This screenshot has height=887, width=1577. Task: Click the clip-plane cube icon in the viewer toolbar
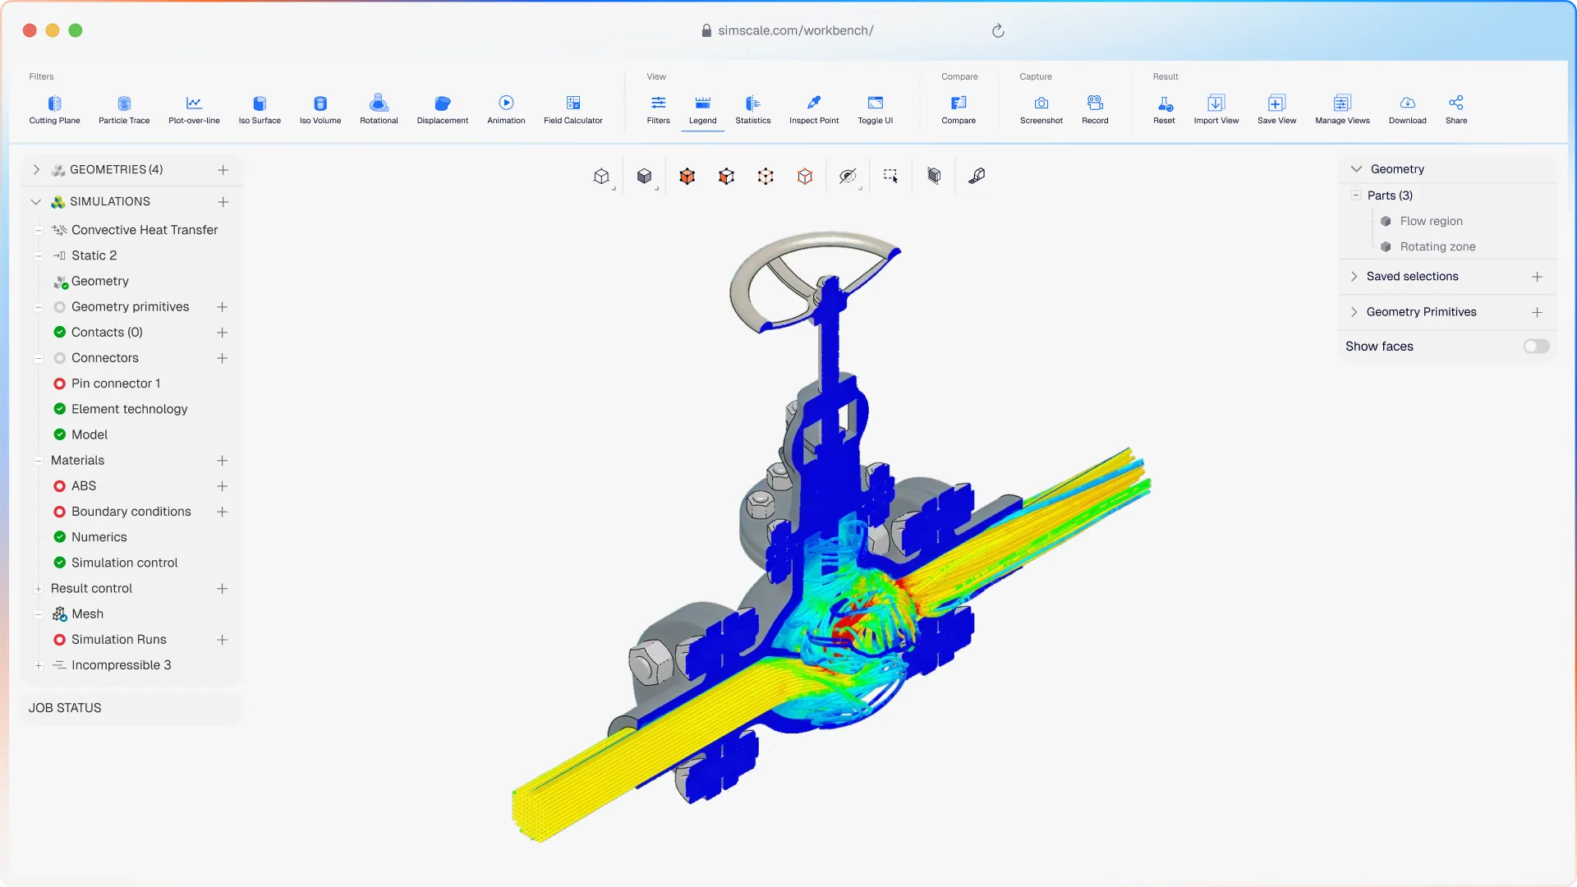click(x=934, y=176)
